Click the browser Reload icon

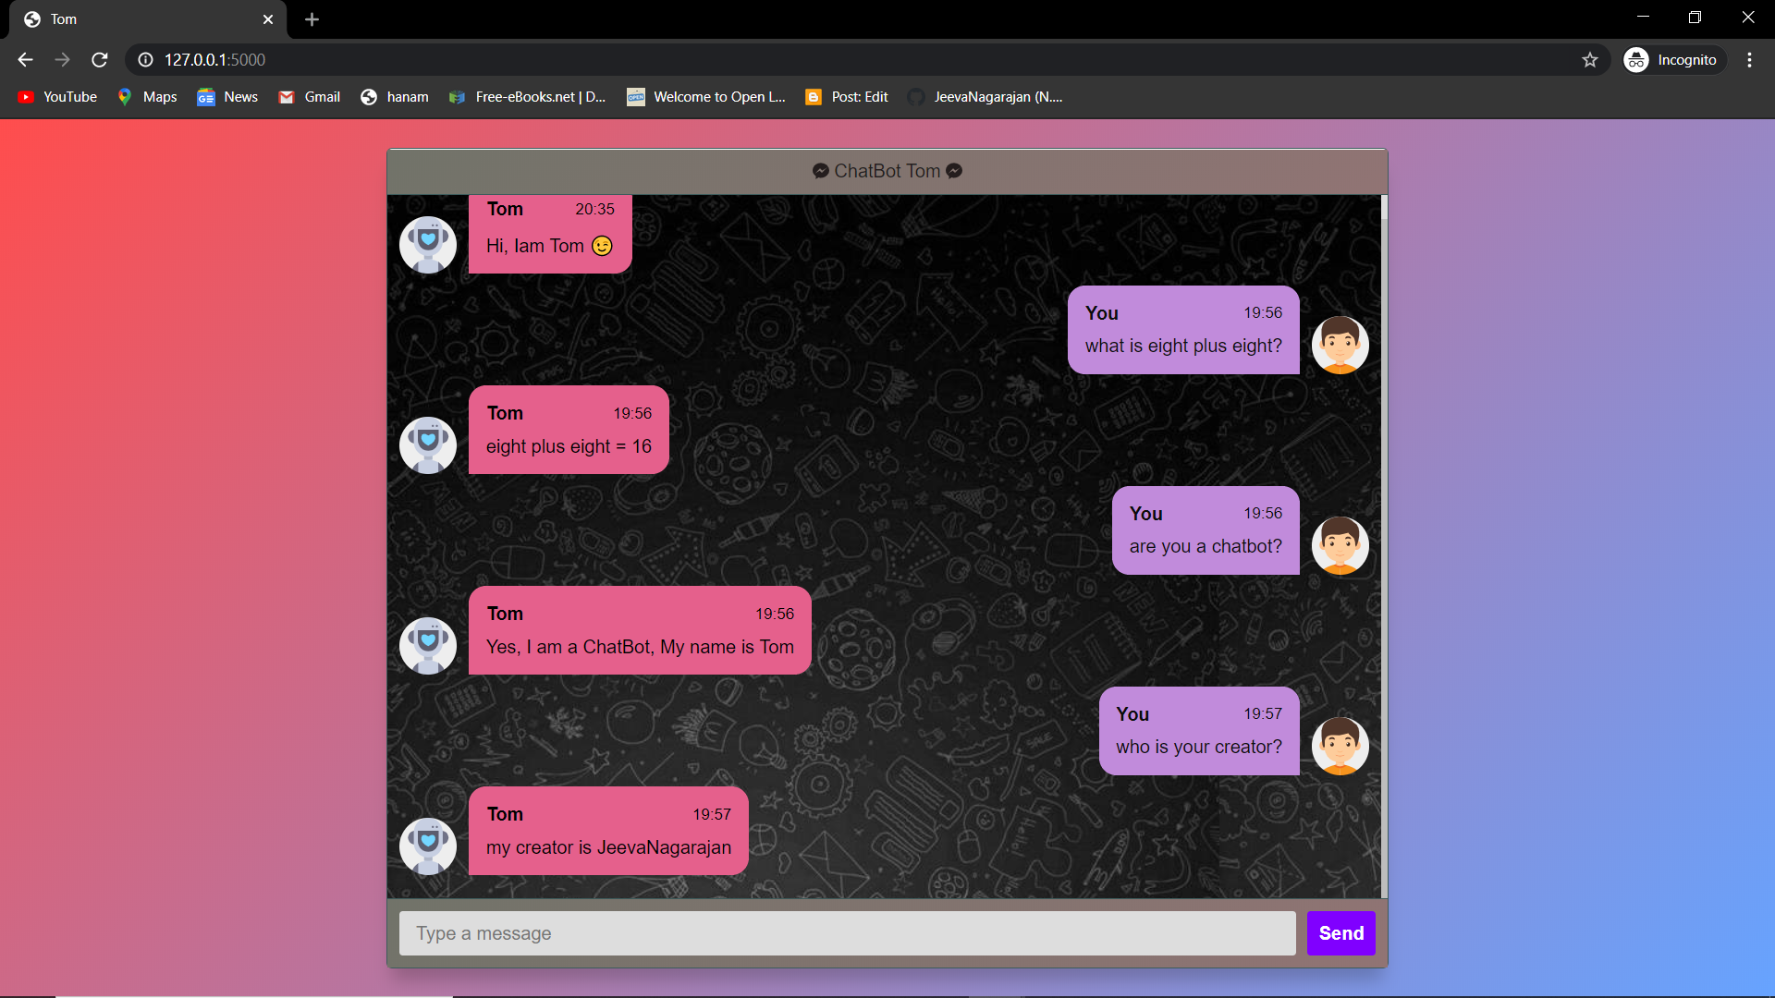click(100, 60)
